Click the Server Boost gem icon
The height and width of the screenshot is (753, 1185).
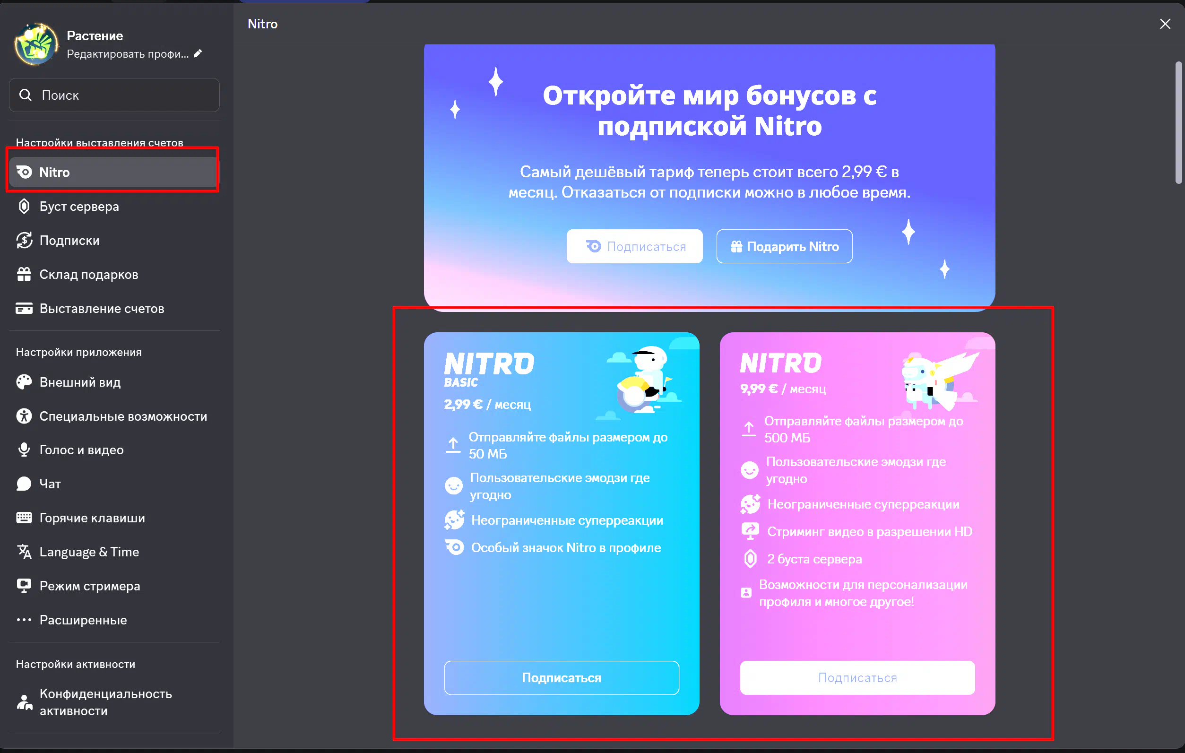24,206
